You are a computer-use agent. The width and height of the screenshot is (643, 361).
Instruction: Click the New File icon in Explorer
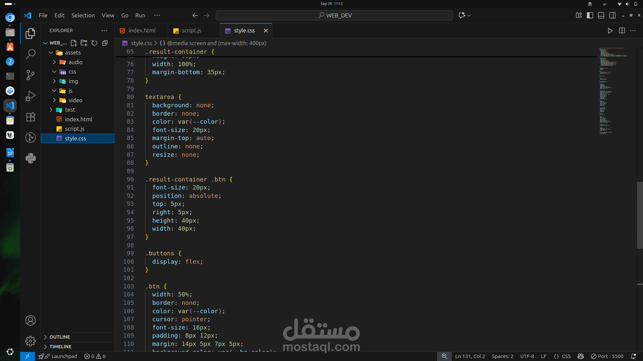[74, 43]
